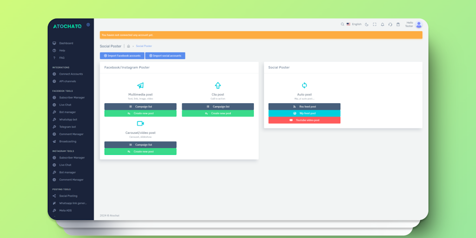Create new post under Multimedia post
The image size is (476, 238).
click(x=140, y=113)
